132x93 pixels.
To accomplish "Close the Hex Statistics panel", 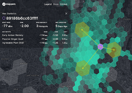I will 66,14.
